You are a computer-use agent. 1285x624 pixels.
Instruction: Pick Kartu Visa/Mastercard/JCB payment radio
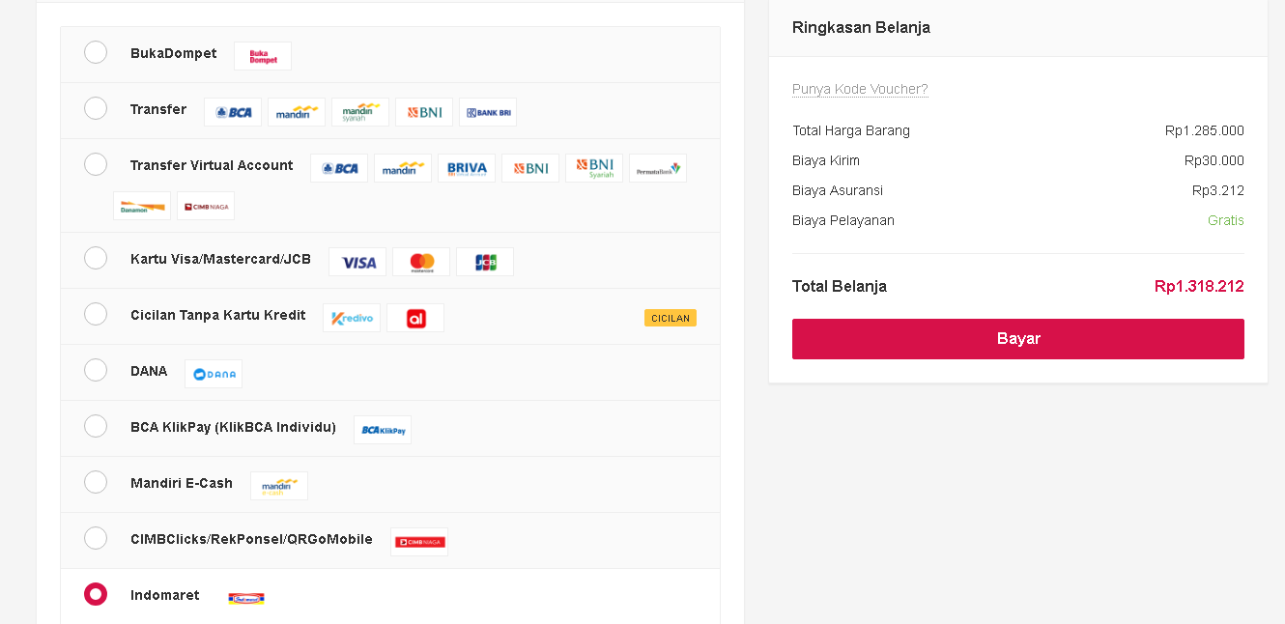click(96, 258)
